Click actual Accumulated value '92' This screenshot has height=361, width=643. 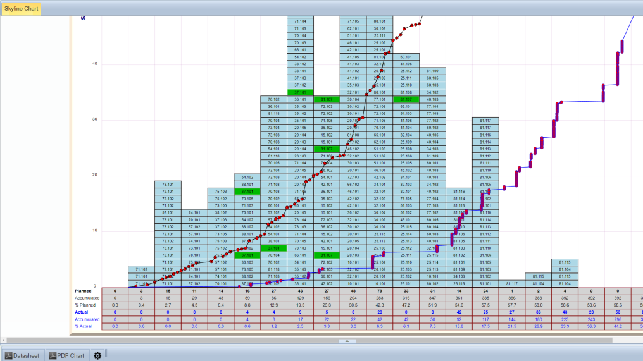coord(459,319)
